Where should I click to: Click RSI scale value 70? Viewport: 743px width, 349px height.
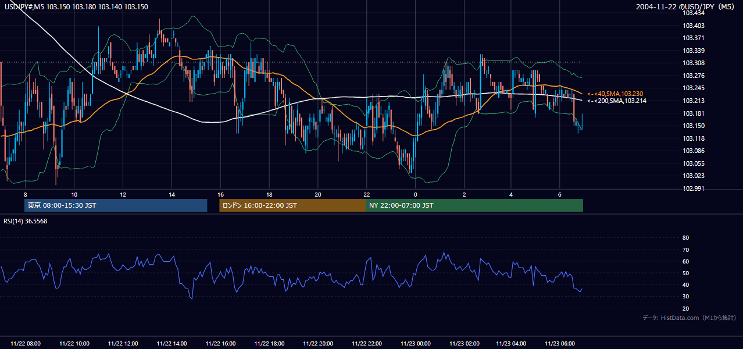click(x=685, y=250)
